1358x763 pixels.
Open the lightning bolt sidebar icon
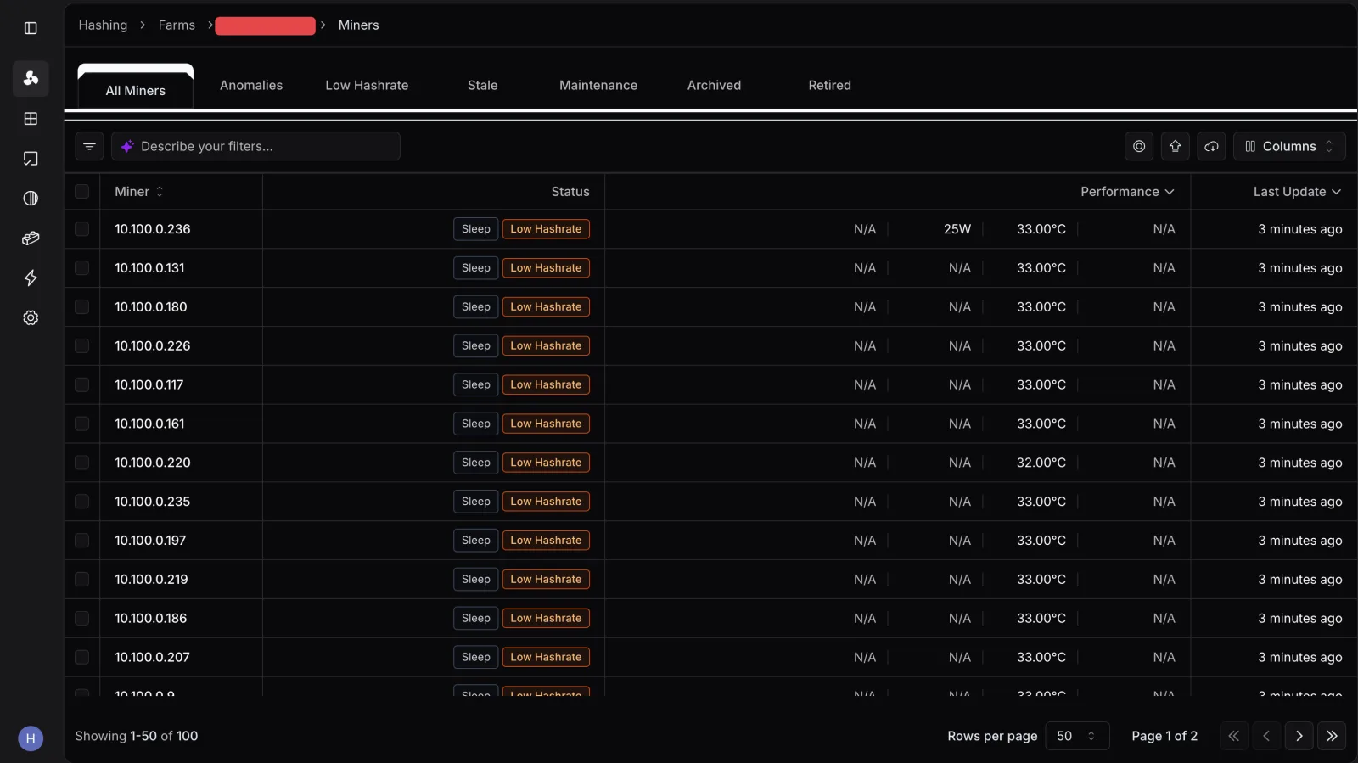[31, 278]
